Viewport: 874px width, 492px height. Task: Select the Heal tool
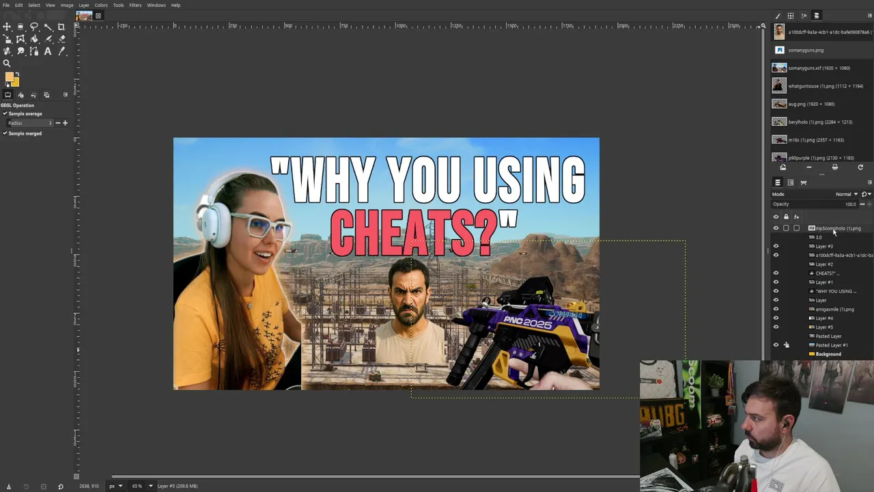[7, 51]
